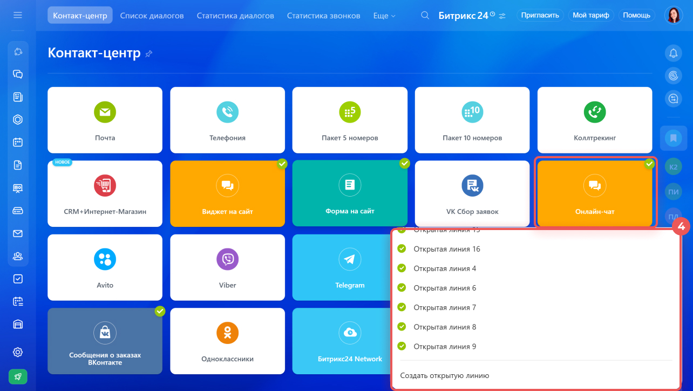The height and width of the screenshot is (391, 693).
Task: Open Битрикс24 settings sliders icon
Action: pyautogui.click(x=502, y=16)
